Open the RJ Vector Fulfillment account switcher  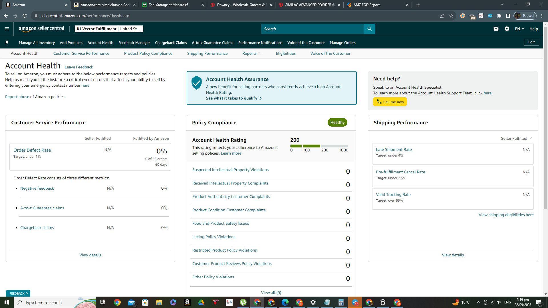[x=109, y=29]
